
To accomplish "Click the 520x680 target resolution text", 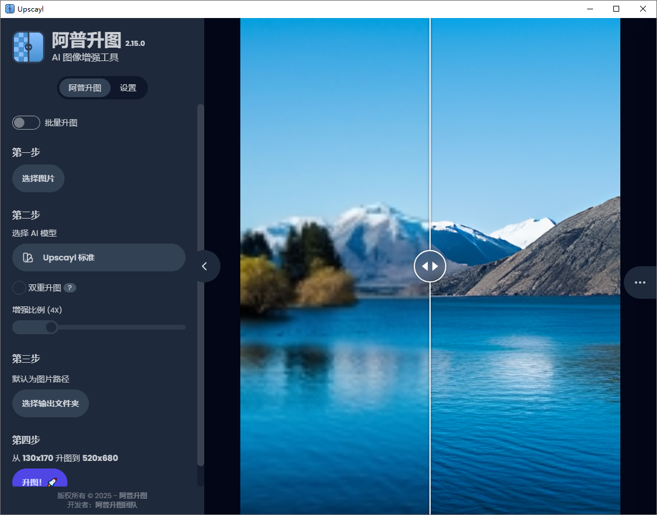I will click(100, 458).
